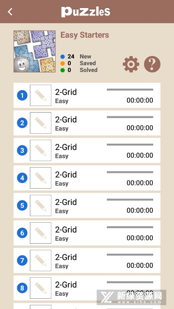Select puzzle number 1 blue badge
This screenshot has height=309, width=174.
(x=22, y=95)
